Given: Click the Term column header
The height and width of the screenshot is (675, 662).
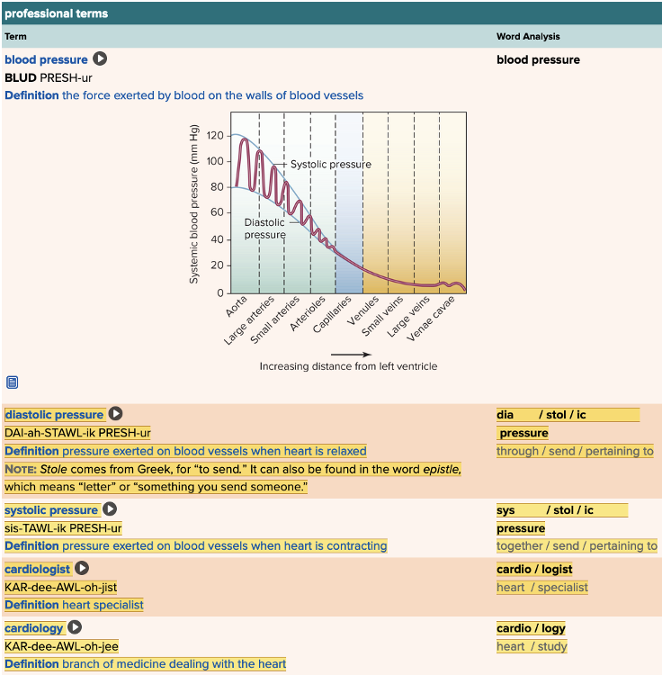Looking at the screenshot, I should [15, 37].
